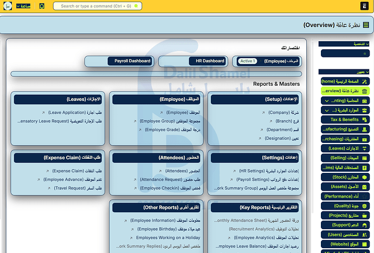Open the HR Dashboard shortcut

(x=193, y=61)
